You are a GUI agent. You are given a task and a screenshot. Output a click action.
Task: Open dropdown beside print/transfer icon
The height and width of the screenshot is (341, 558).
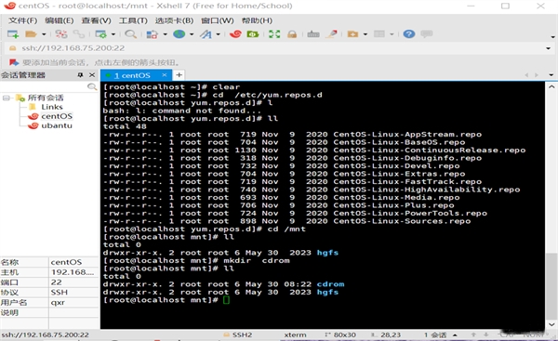point(165,34)
